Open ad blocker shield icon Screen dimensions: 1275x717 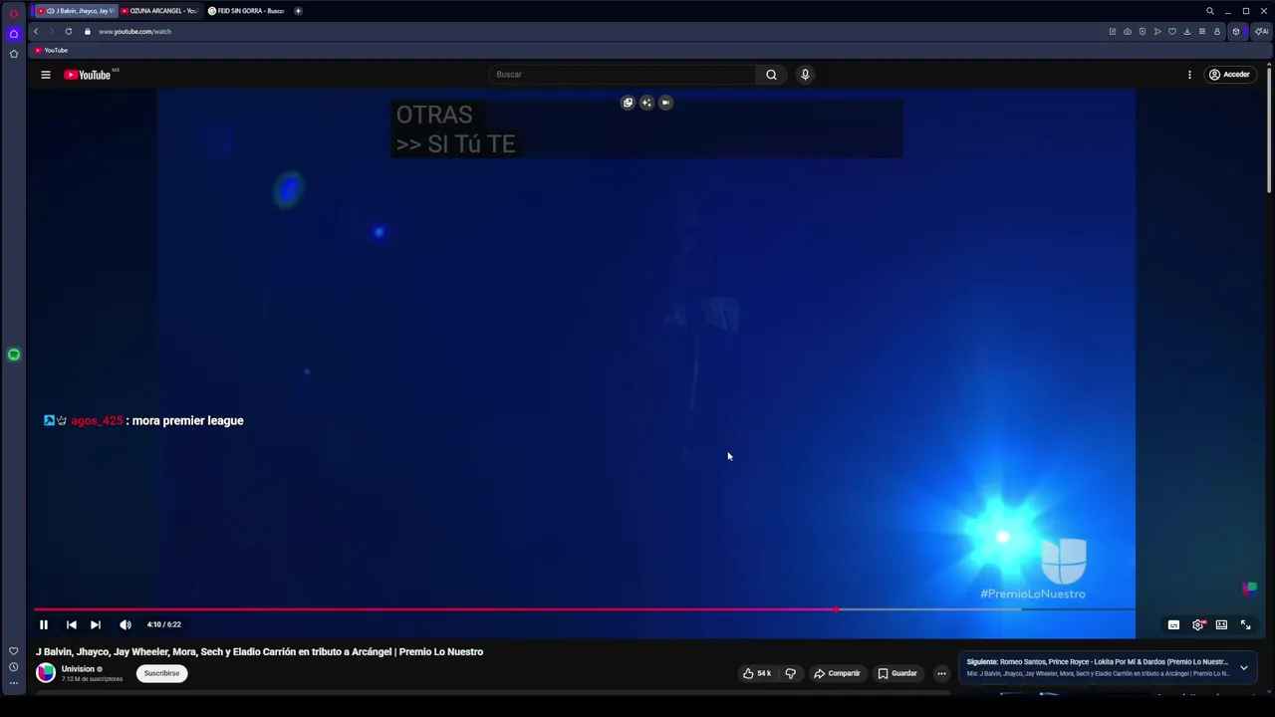pos(1143,31)
